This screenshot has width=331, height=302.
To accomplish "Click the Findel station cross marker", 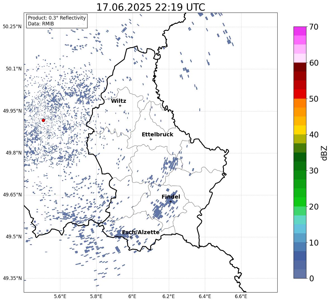I will (x=171, y=202).
